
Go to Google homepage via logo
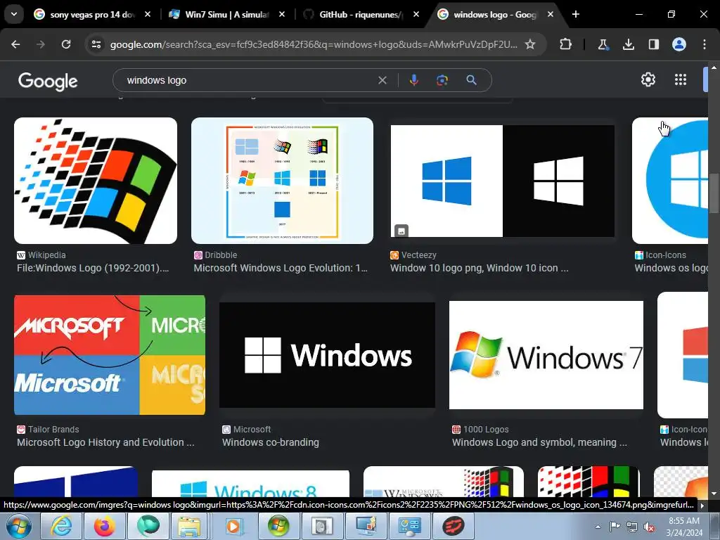point(48,82)
